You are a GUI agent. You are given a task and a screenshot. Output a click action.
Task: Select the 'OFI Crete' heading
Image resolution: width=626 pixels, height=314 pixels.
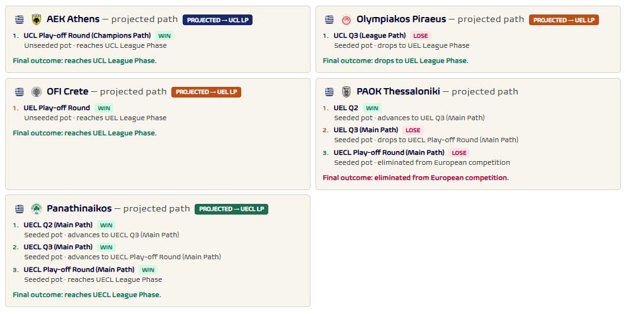[x=67, y=91]
